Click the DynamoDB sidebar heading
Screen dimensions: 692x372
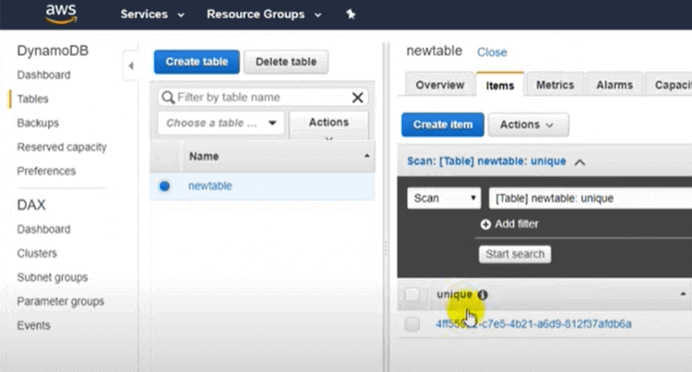(53, 51)
